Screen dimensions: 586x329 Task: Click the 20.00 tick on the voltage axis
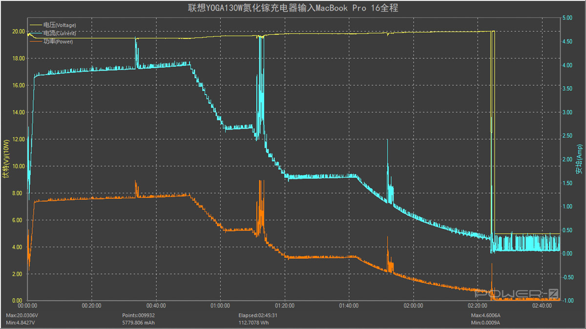coord(19,31)
